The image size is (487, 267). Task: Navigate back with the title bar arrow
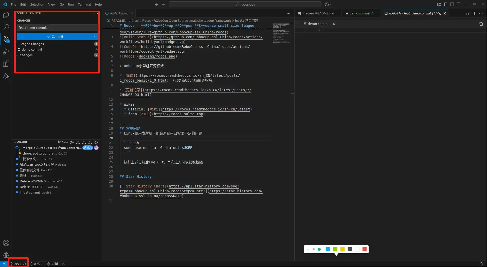(157, 4)
